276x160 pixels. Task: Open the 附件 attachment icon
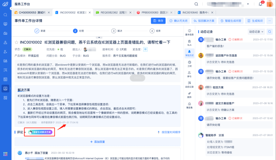pos(189,95)
